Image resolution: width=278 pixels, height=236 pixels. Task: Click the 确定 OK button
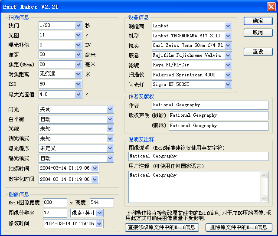pyautogui.click(x=258, y=21)
